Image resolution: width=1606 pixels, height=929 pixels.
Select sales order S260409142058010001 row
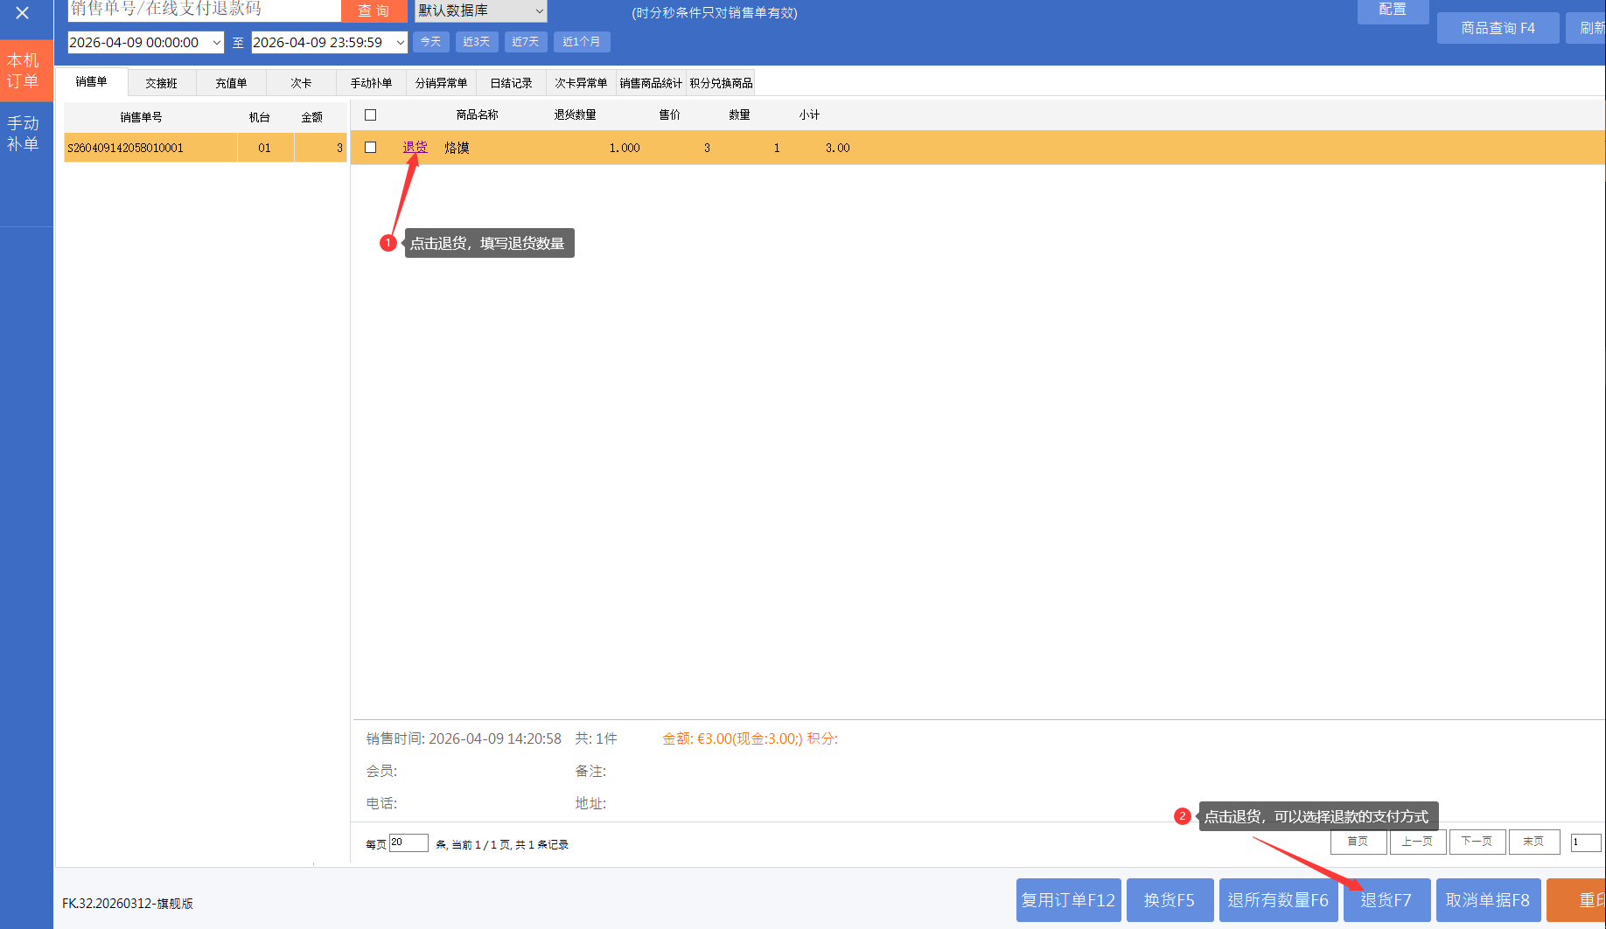pyautogui.click(x=149, y=148)
